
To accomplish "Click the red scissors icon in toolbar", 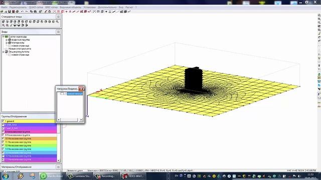I will pyautogui.click(x=55, y=11).
